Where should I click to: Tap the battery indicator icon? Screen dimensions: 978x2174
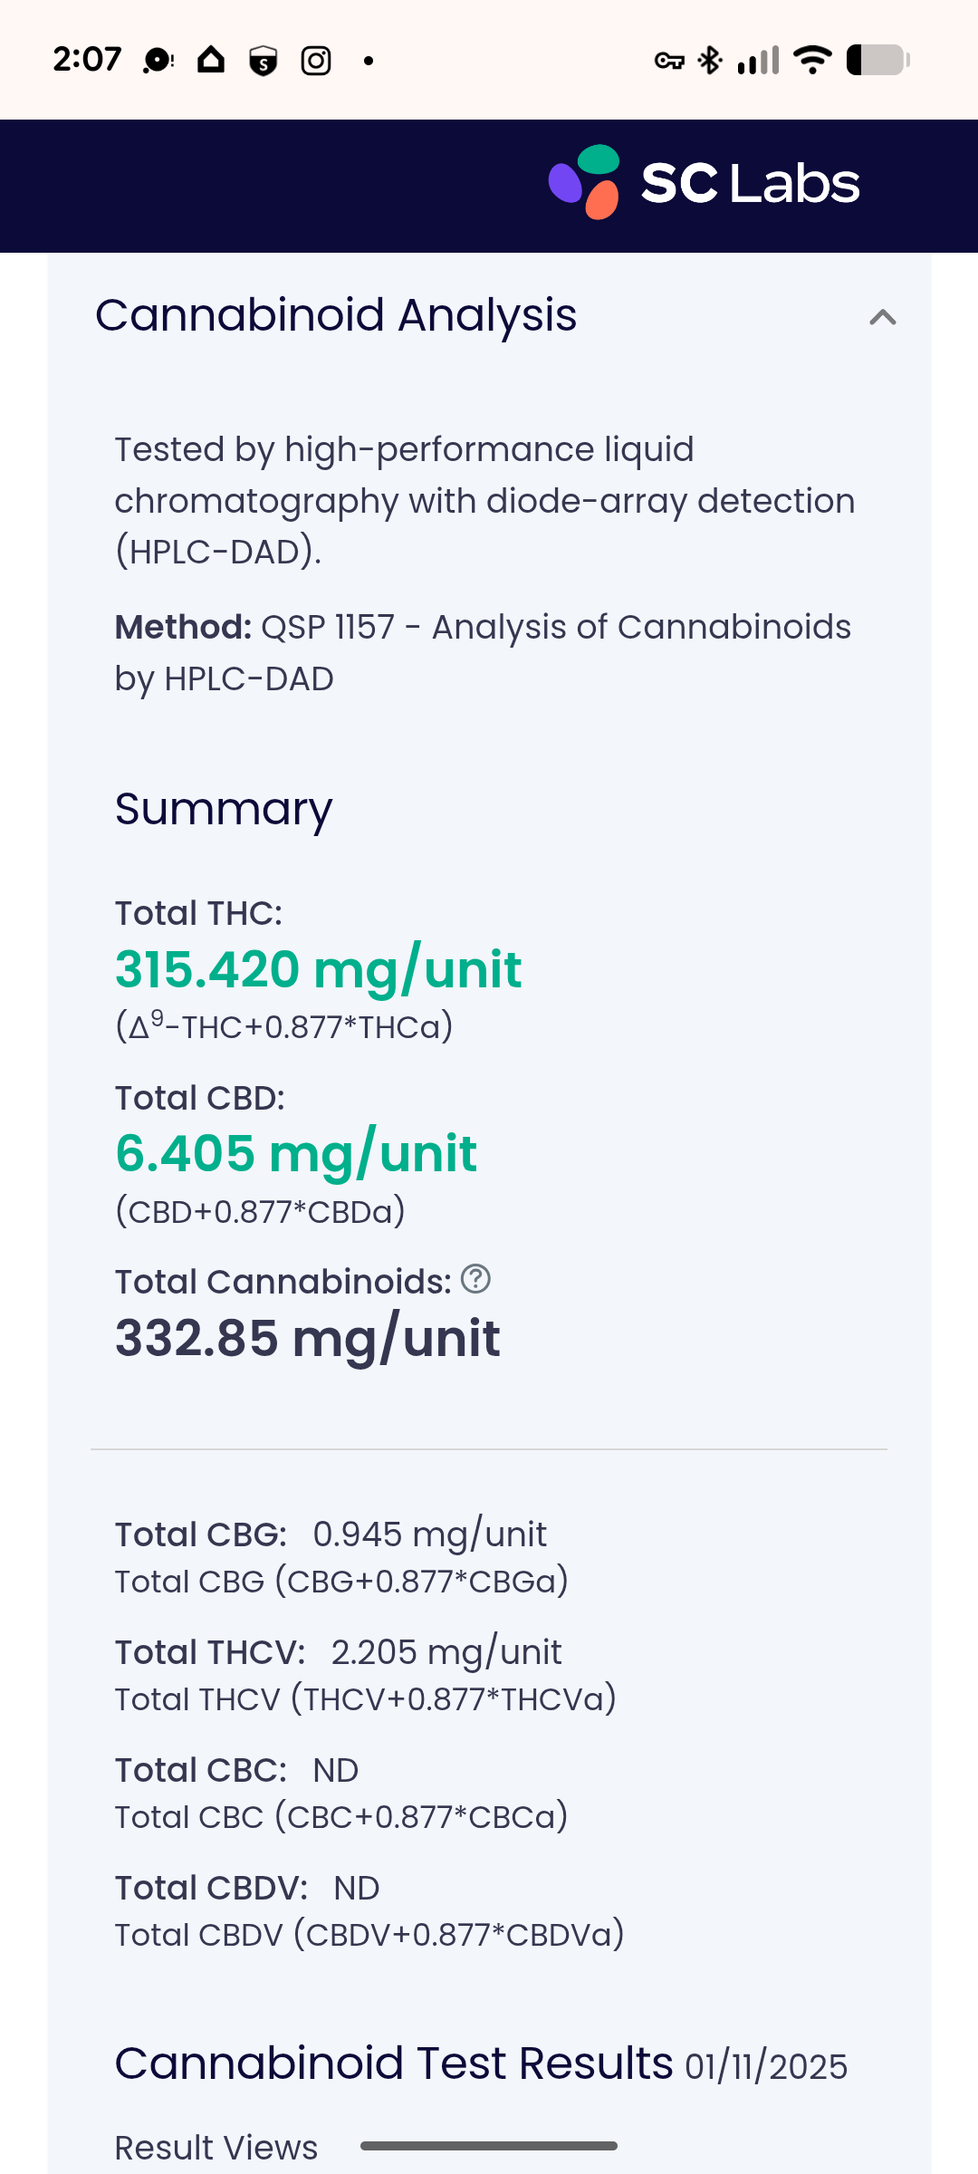[877, 61]
